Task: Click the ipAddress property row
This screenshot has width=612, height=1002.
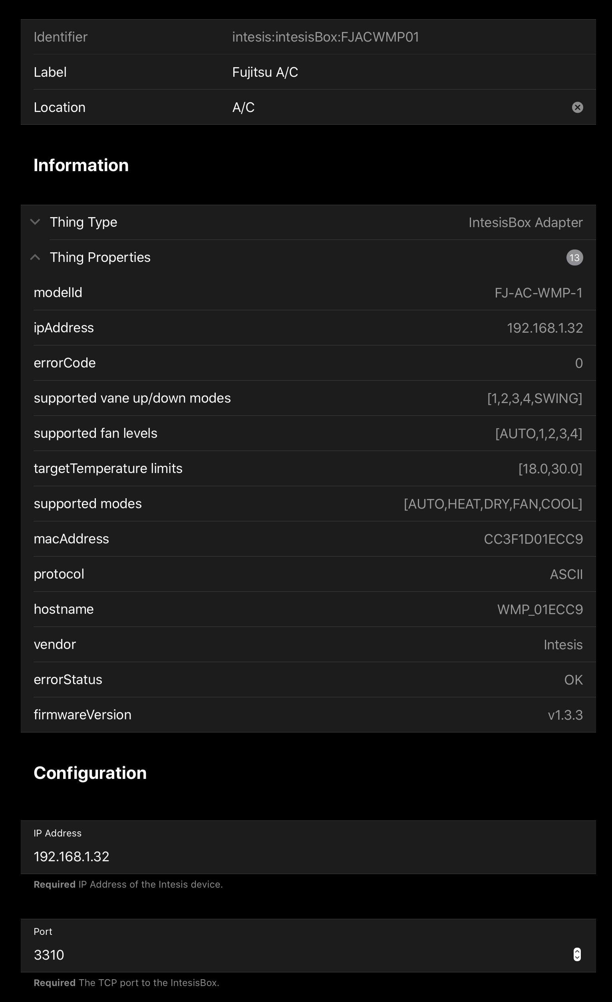Action: tap(308, 328)
